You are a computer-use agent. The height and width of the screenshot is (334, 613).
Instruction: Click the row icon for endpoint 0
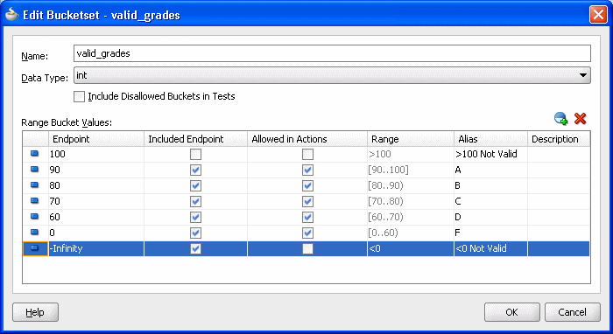pyautogui.click(x=35, y=233)
